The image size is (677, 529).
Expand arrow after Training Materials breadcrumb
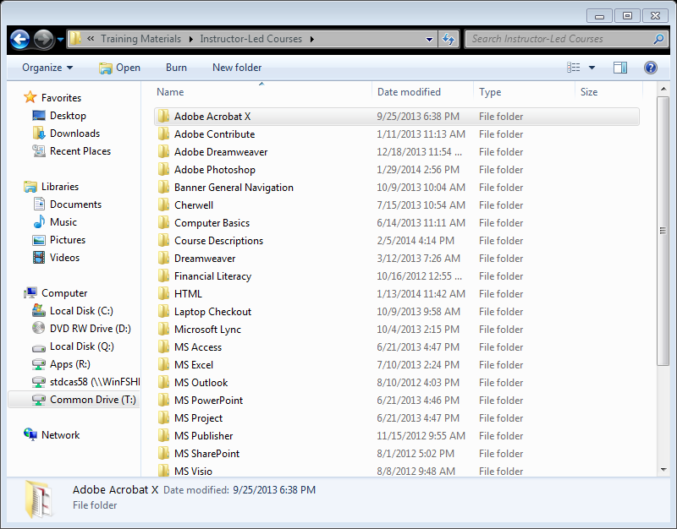pos(191,39)
